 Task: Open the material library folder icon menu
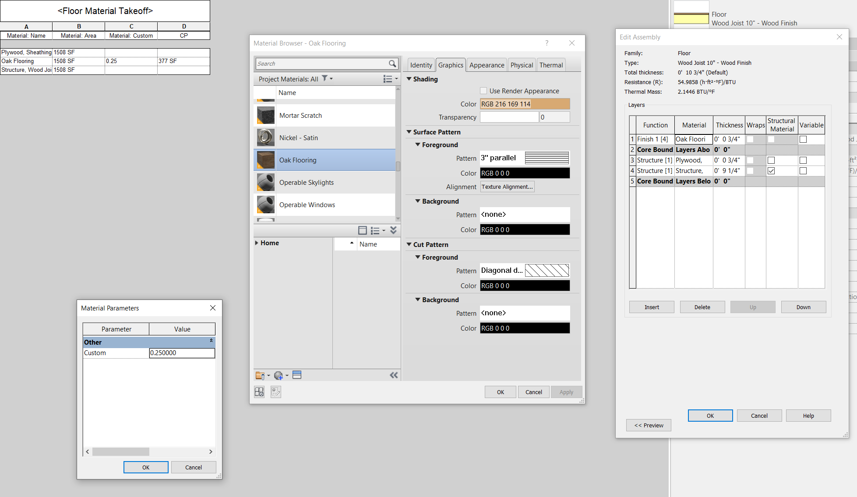(x=260, y=375)
